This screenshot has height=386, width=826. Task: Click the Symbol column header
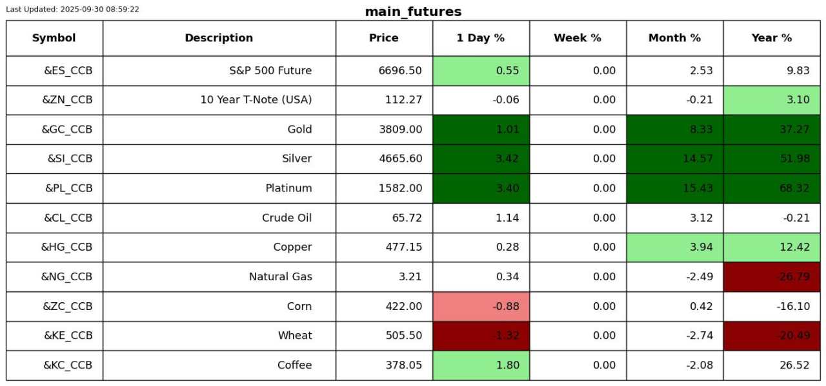54,38
